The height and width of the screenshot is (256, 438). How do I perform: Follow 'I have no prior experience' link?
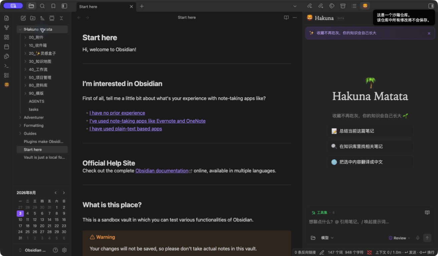click(x=117, y=113)
